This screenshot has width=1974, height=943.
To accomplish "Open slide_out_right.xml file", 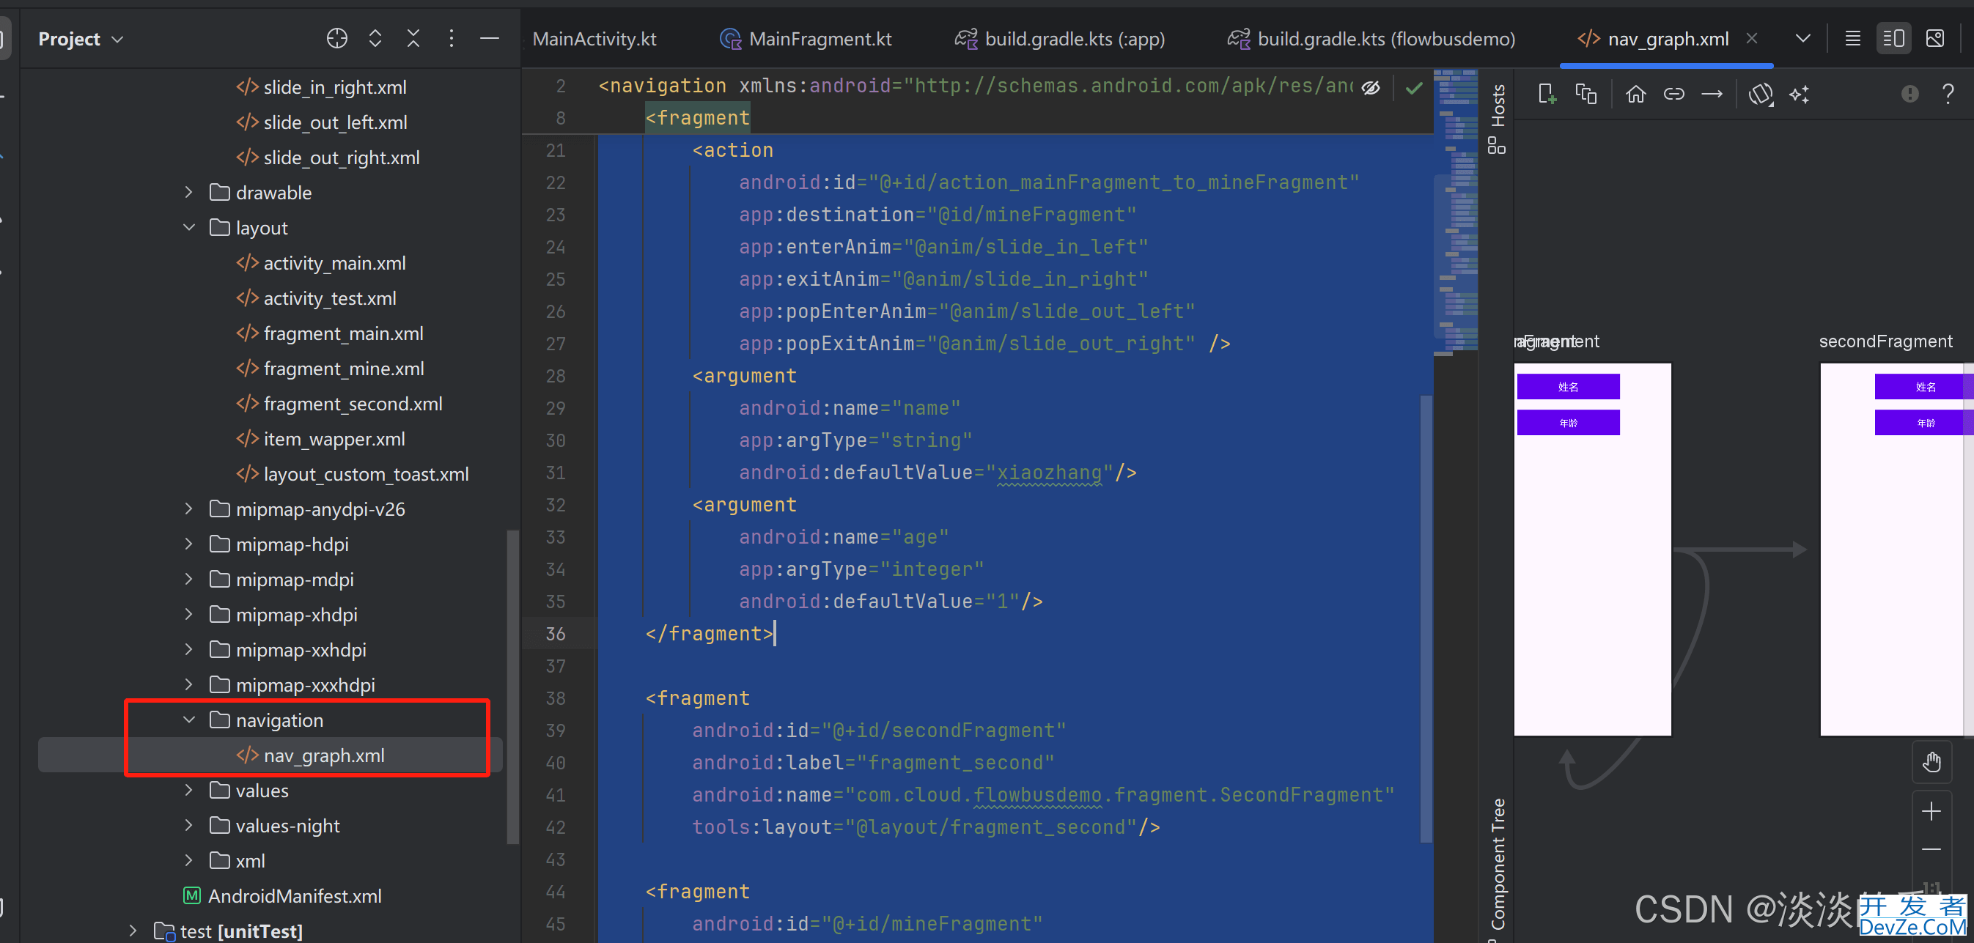I will [x=327, y=158].
